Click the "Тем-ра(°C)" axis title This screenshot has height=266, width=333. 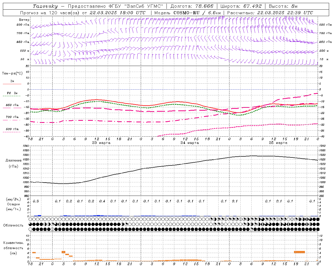pos(12,74)
